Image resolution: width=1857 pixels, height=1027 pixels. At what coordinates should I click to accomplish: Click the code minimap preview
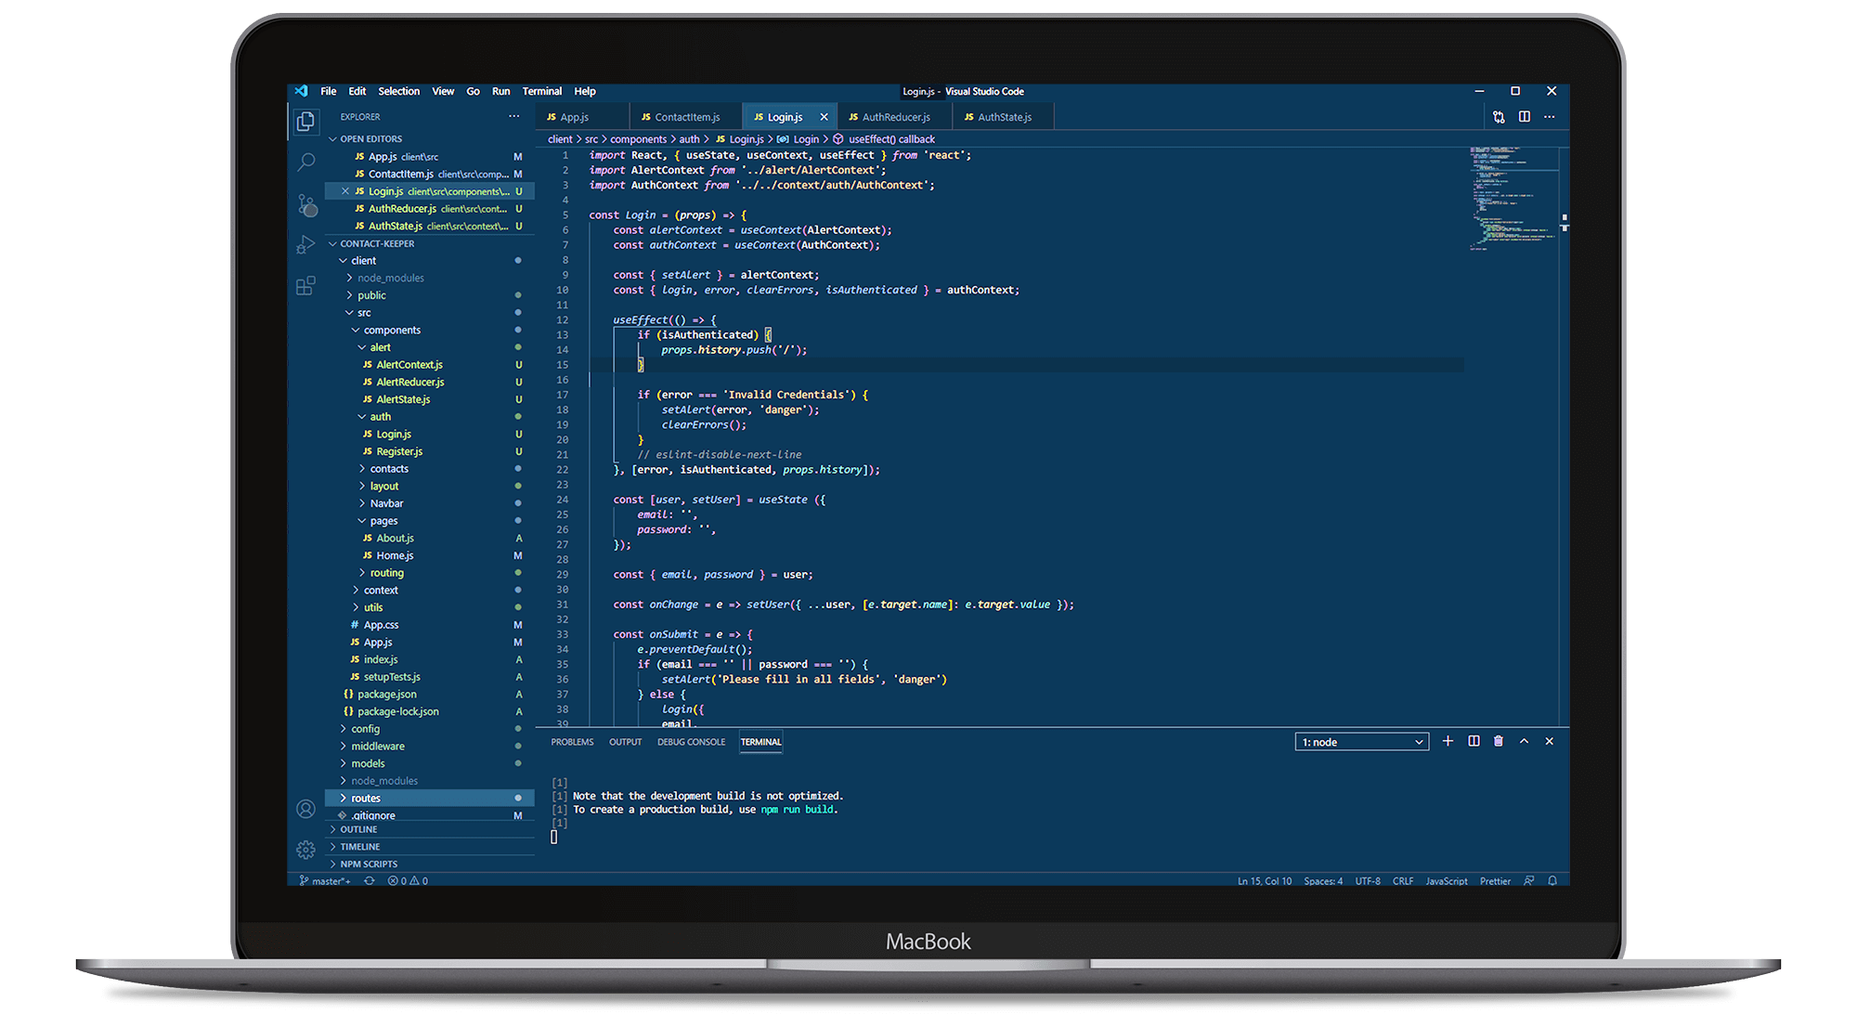pos(1513,198)
